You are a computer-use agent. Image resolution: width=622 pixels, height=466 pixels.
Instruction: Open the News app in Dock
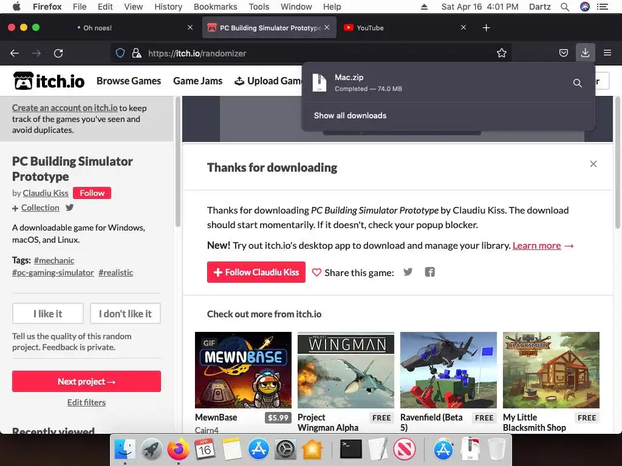[404, 450]
